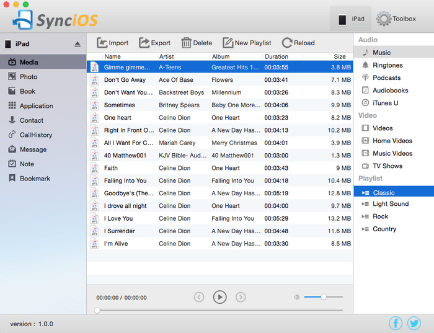Screen dimensions: 434x333
Task: Select the song 'All I Want For C...'
Action: [219, 143]
